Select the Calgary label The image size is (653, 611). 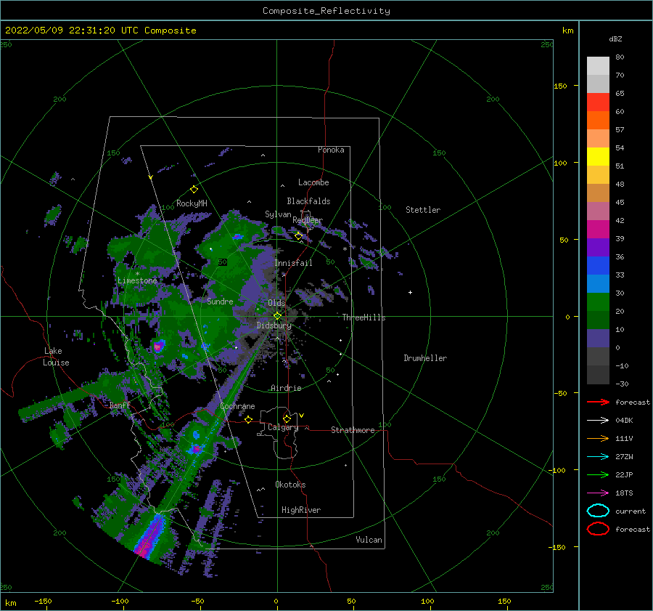(283, 427)
